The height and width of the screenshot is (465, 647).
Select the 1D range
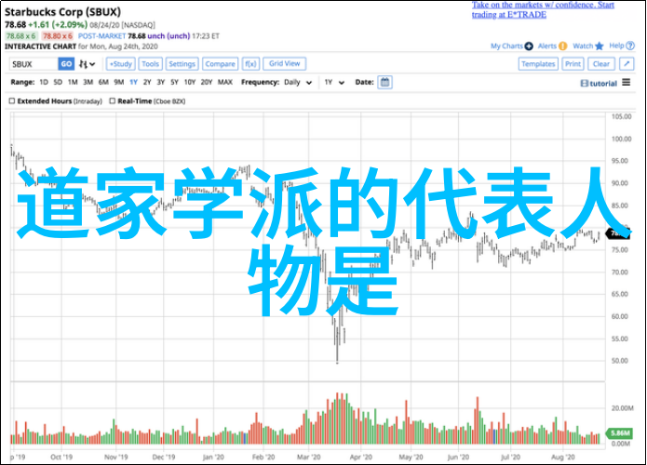[44, 82]
